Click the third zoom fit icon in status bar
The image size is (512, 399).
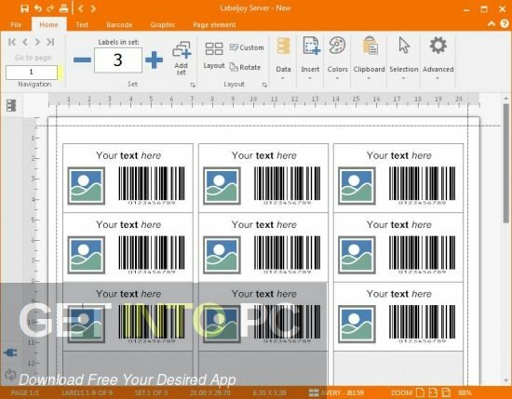446,392
